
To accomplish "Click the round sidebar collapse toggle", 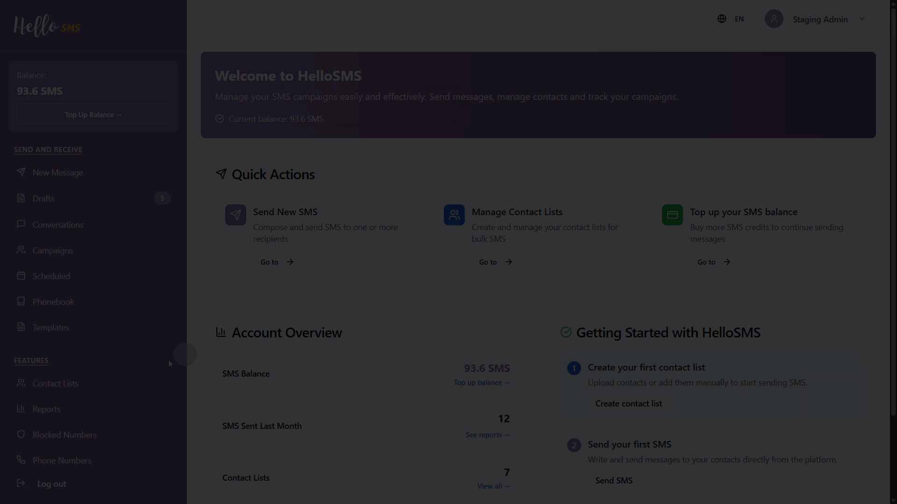I will [x=185, y=354].
